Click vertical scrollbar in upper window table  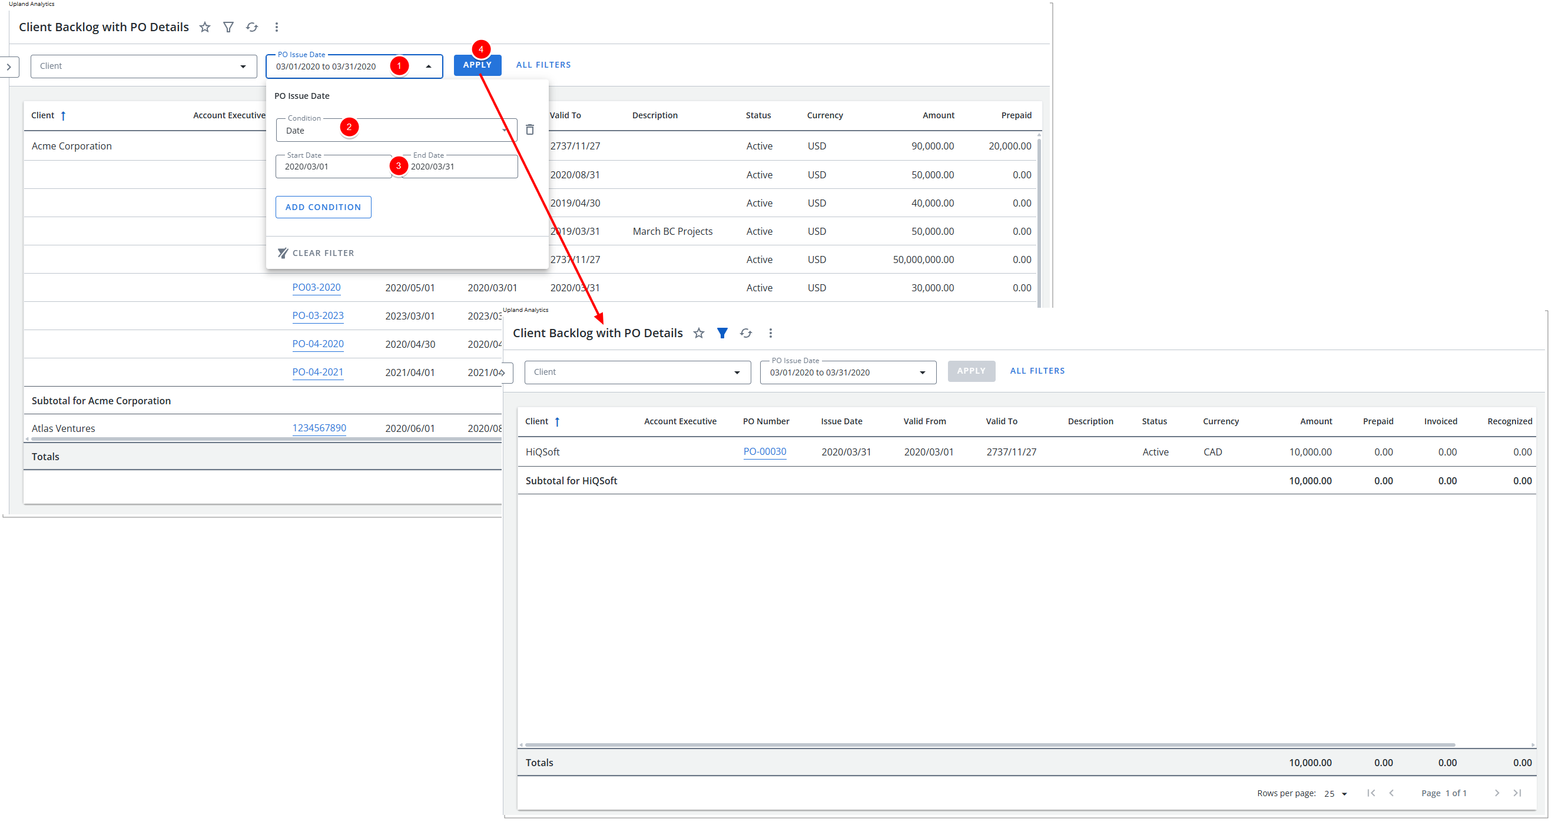(x=1039, y=222)
